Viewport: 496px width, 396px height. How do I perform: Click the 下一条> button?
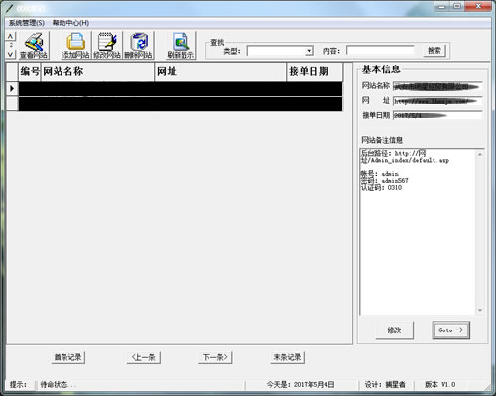[215, 357]
